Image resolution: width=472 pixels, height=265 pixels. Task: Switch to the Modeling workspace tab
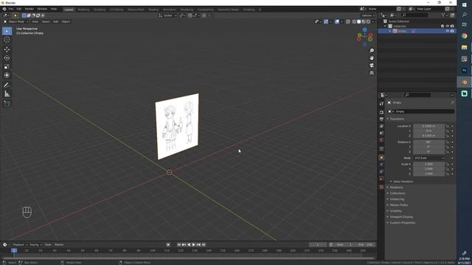83,10
